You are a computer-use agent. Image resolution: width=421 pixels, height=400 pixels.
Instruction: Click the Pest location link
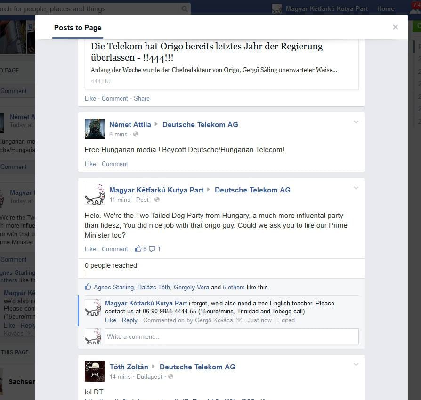click(x=142, y=200)
